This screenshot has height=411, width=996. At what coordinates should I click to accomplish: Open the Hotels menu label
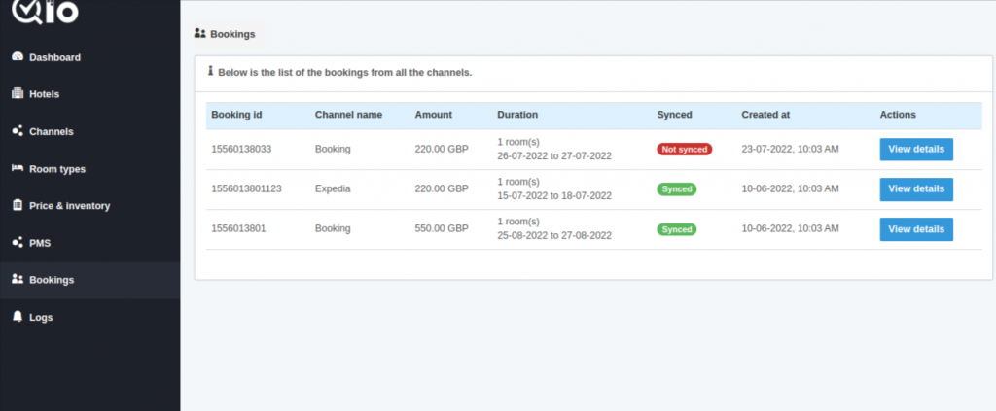click(x=44, y=94)
